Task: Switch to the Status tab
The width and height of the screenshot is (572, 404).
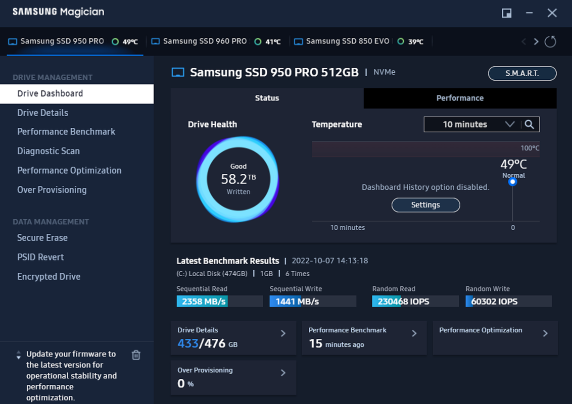Action: click(x=267, y=98)
